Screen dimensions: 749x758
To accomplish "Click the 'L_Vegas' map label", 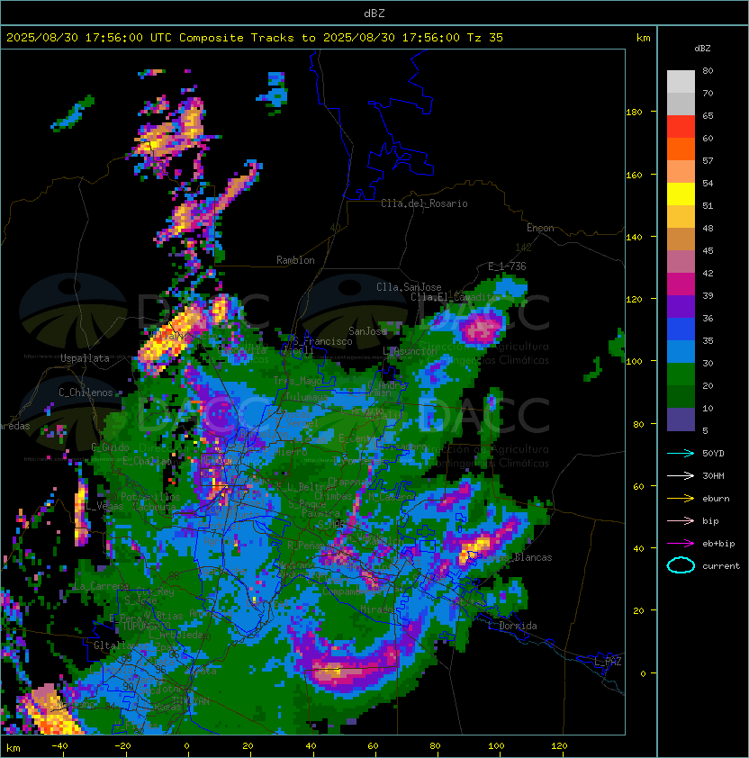I will (104, 506).
